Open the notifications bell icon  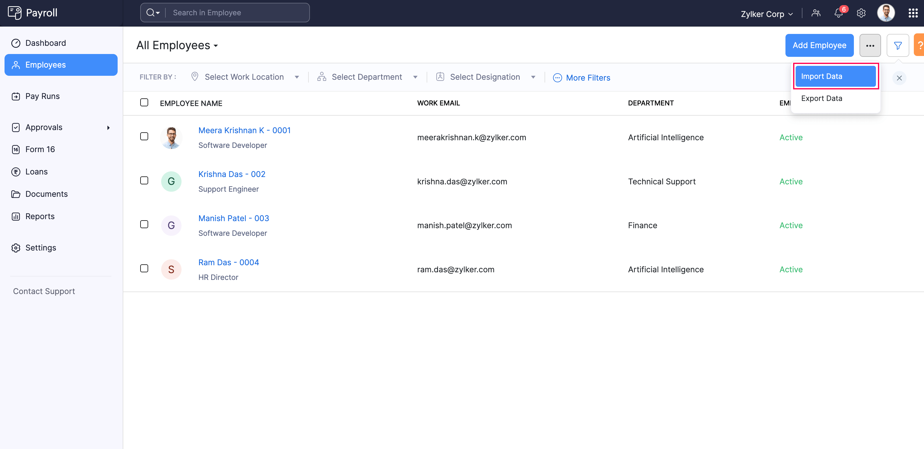pos(838,13)
